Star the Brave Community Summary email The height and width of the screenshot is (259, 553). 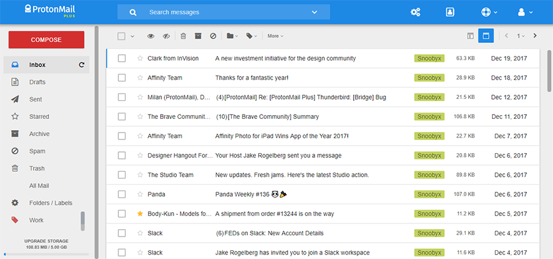[140, 116]
